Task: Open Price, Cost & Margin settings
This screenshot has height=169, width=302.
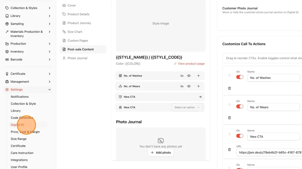Action: [x=25, y=132]
